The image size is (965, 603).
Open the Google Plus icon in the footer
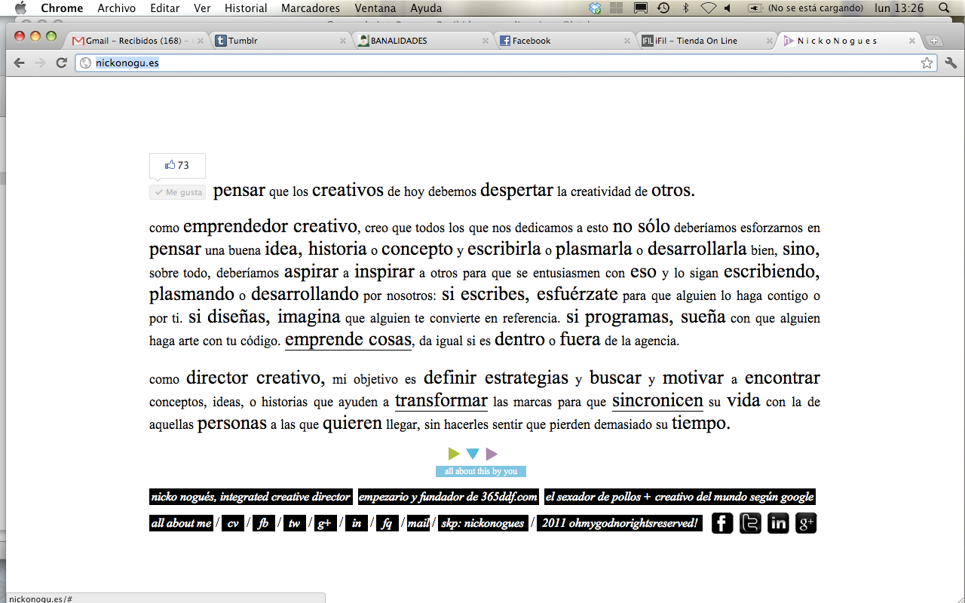[x=806, y=523]
